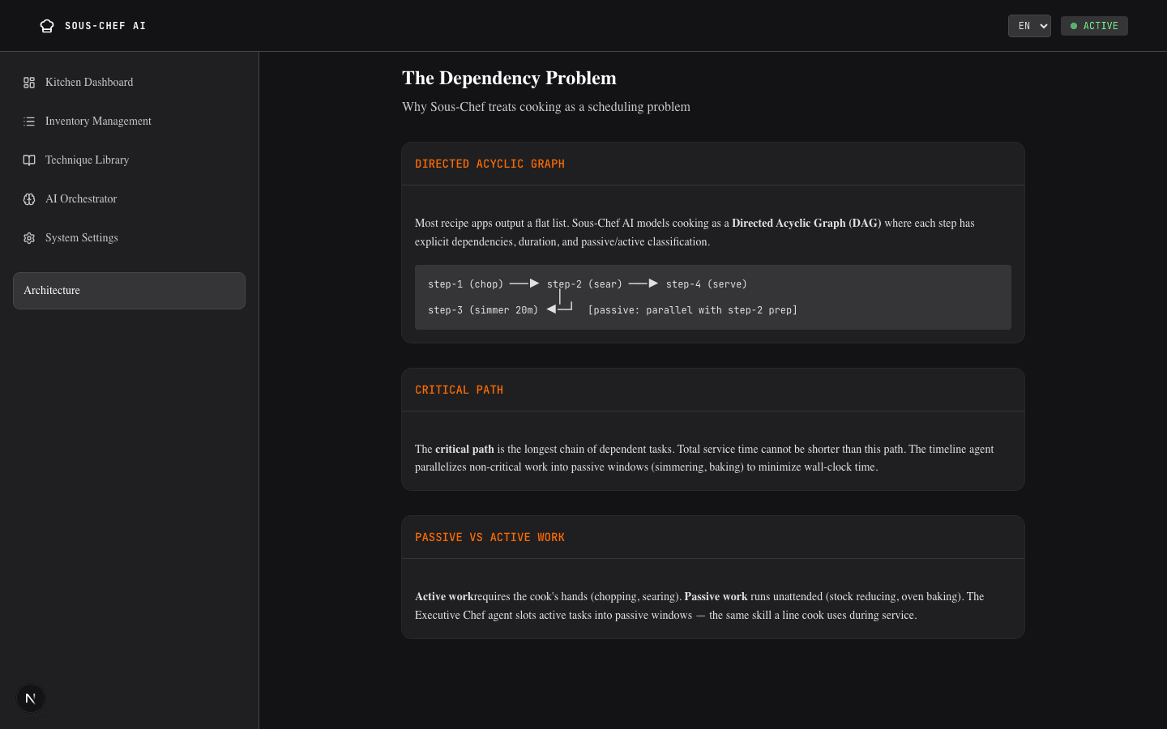Click the SOUS-CHEF AI brand title
This screenshot has height=729, width=1167.
coord(105,26)
